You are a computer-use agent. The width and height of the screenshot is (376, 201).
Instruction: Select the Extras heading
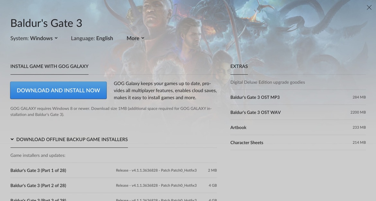(239, 66)
